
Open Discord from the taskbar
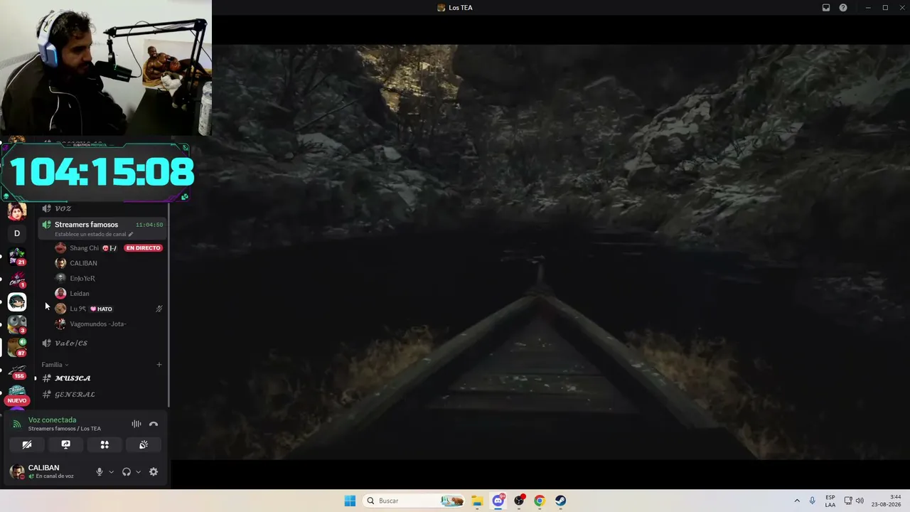point(498,501)
